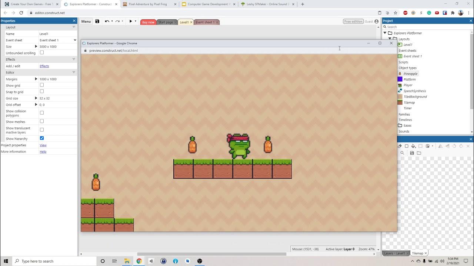Click the save project icon in the toolbar
Screen dimensions: 474x266
pos(97,21)
